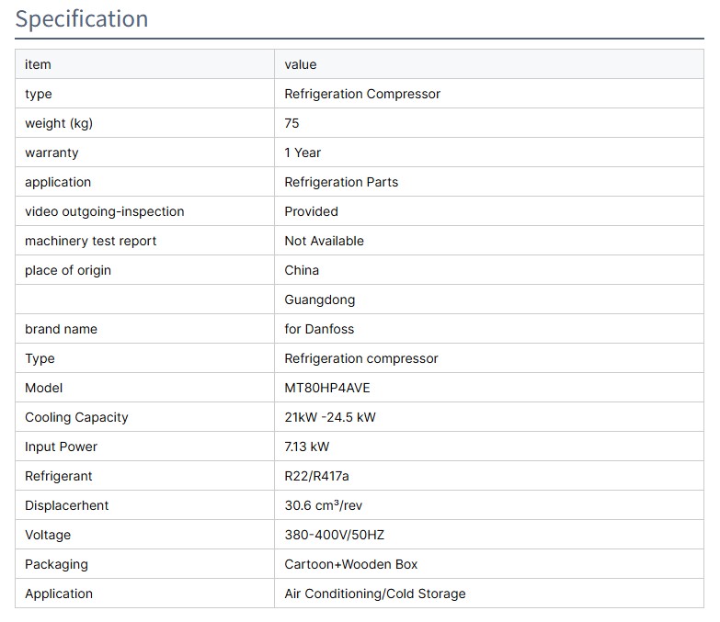
Task: Select the model number MT80HP4AVE
Action: click(327, 388)
